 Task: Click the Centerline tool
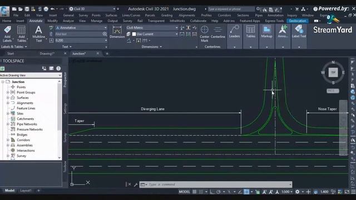(x=217, y=32)
